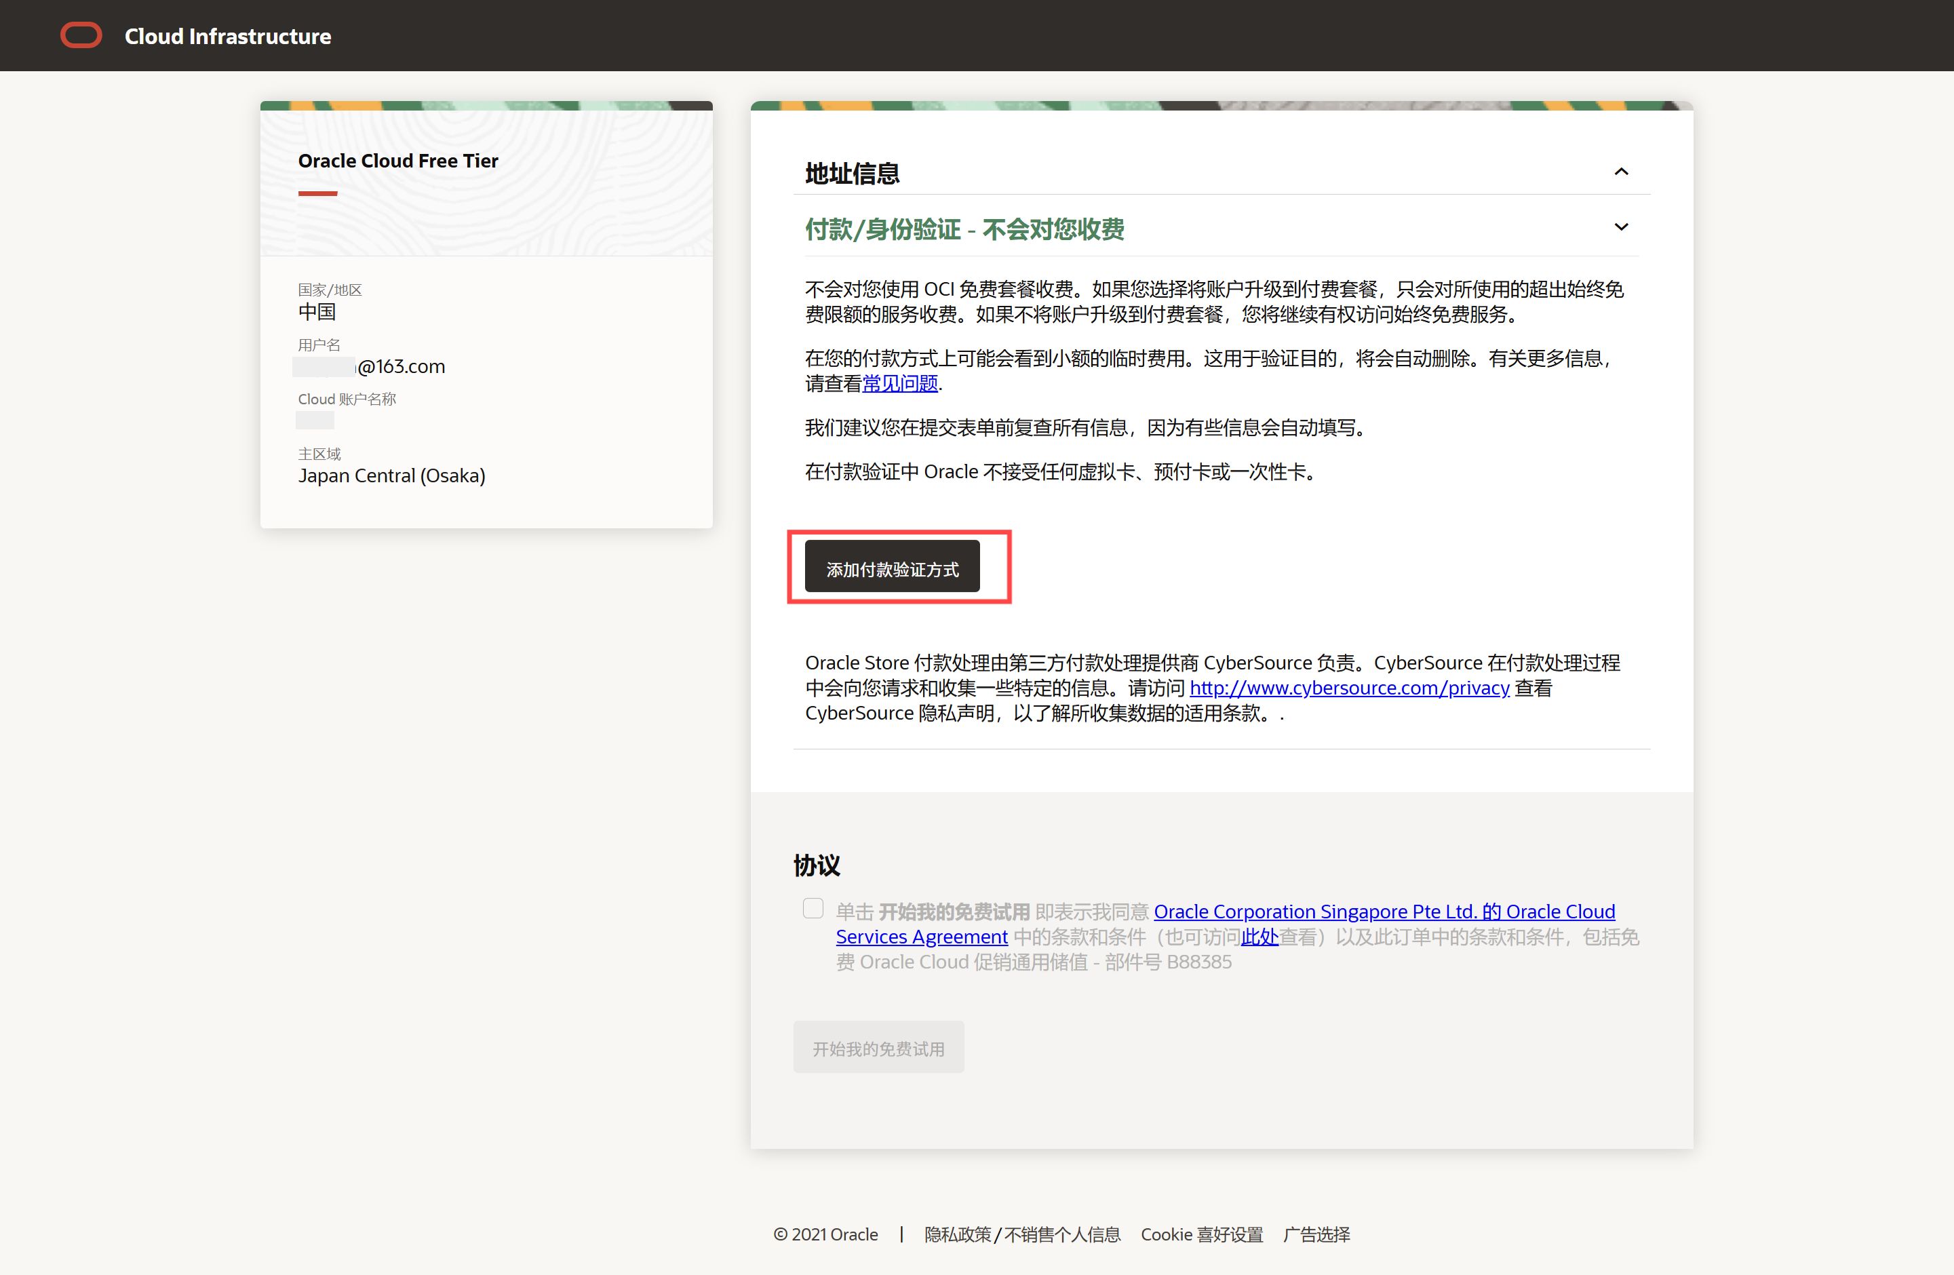Click the 添加付款验证方式 button
Screen dimensions: 1954x1275
click(x=893, y=566)
